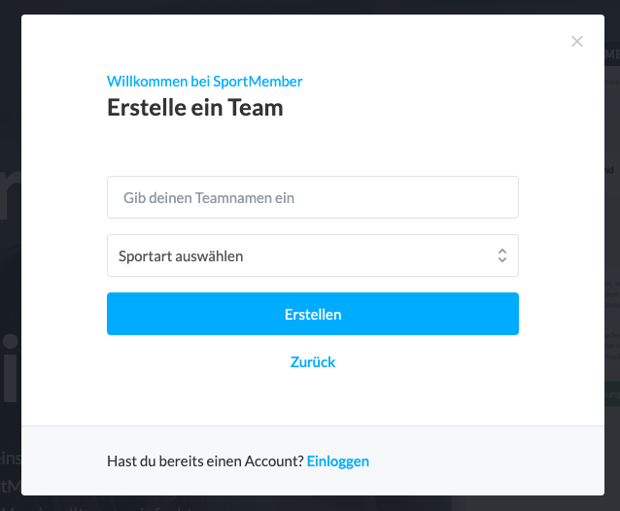Click the gray footer bar of dialog
Viewport: 620px width, 511px height.
[x=486, y=461]
